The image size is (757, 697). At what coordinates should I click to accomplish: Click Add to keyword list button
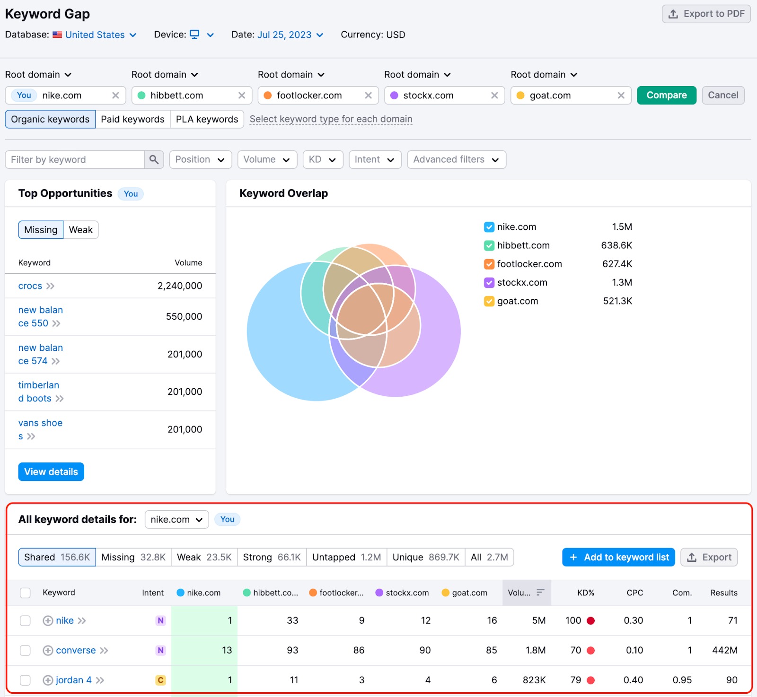pos(618,557)
